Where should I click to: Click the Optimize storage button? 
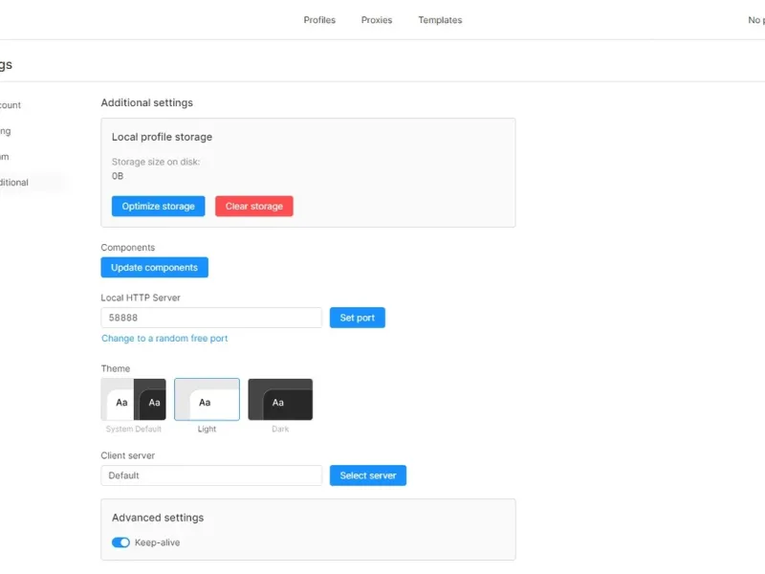point(158,206)
